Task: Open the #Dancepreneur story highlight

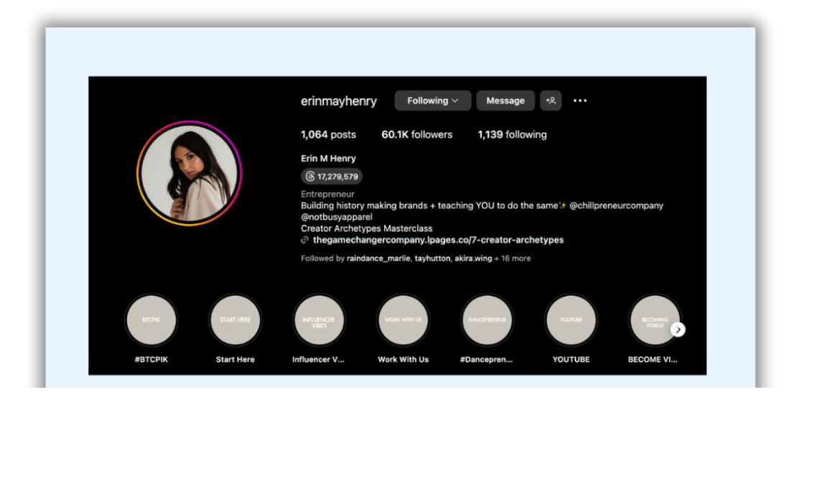Action: click(487, 320)
